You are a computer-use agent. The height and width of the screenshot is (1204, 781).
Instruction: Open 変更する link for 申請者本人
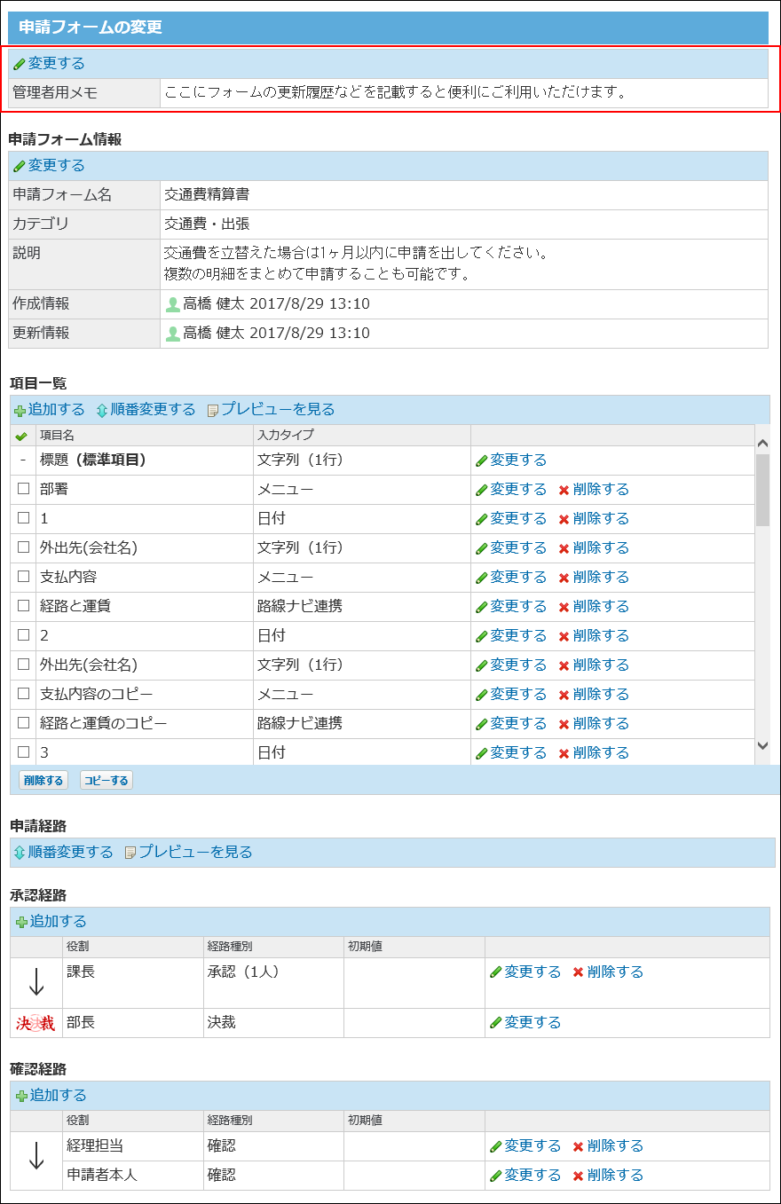coord(532,1175)
